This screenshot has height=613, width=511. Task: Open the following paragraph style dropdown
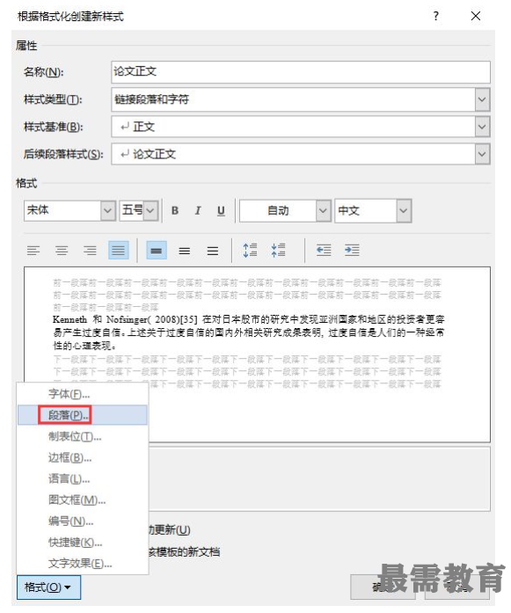[x=482, y=154]
